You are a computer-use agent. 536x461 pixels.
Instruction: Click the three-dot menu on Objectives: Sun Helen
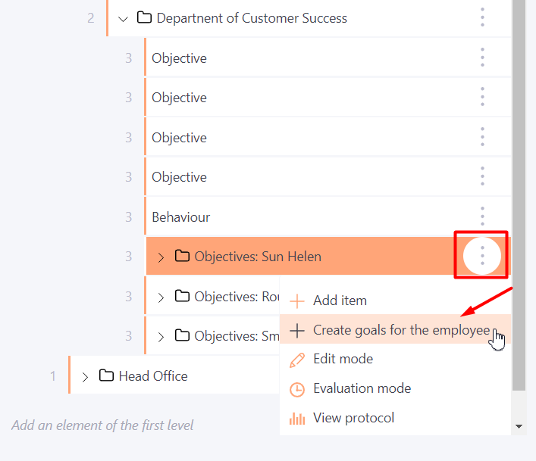482,256
